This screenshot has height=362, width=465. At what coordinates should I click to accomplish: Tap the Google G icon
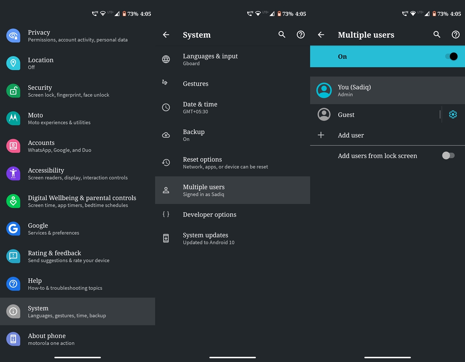(x=13, y=229)
